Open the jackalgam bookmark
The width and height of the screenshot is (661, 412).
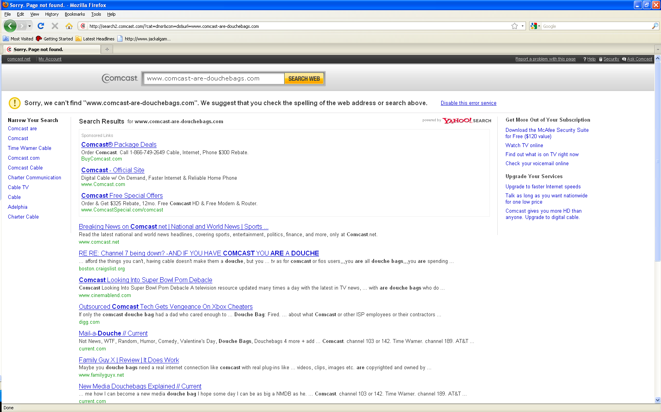pyautogui.click(x=144, y=39)
